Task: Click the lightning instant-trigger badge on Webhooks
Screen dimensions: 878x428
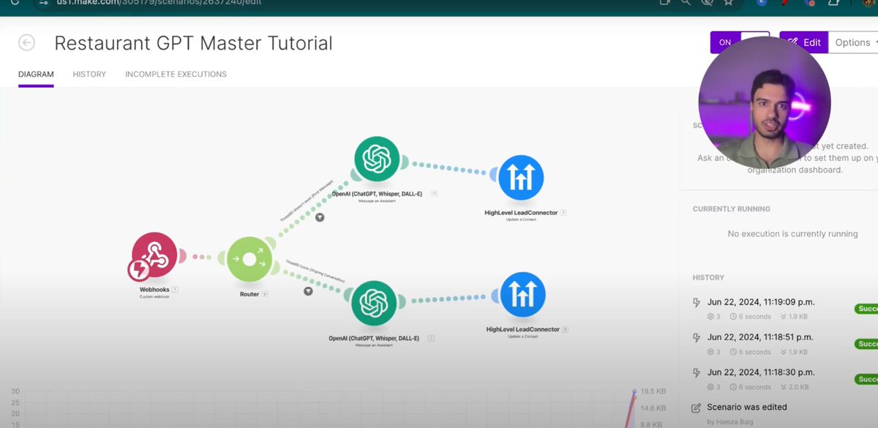Action: [x=139, y=271]
